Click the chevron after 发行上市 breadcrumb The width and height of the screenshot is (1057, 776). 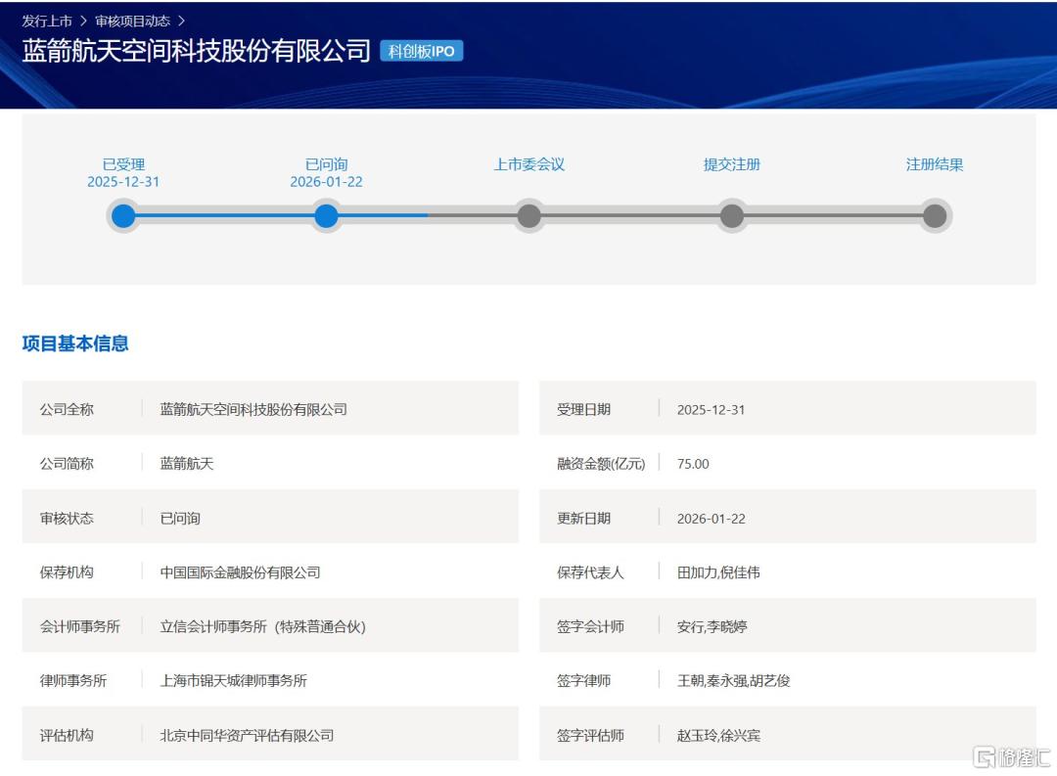tap(83, 21)
